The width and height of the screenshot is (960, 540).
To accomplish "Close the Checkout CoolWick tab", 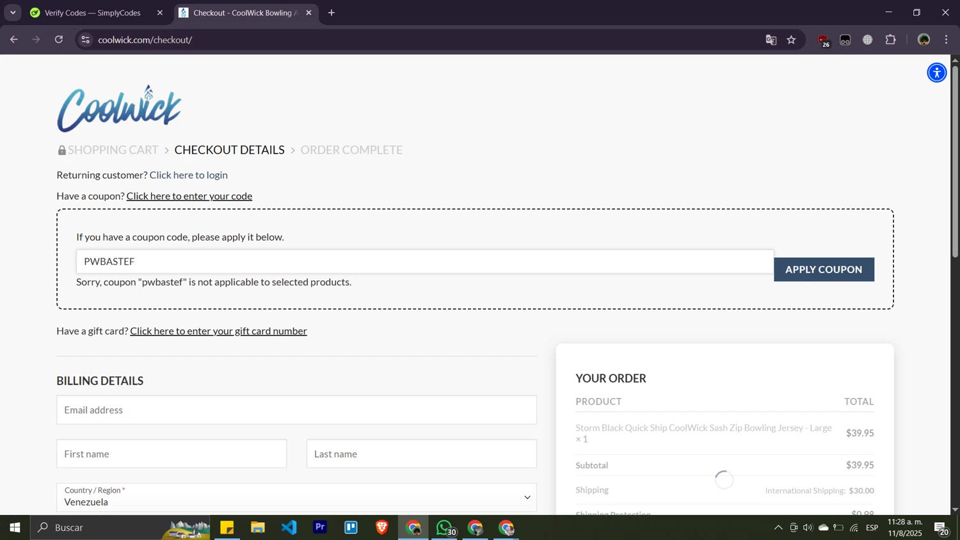I will pos(308,13).
